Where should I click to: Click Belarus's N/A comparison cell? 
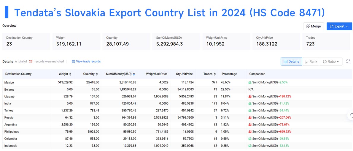click(x=251, y=89)
